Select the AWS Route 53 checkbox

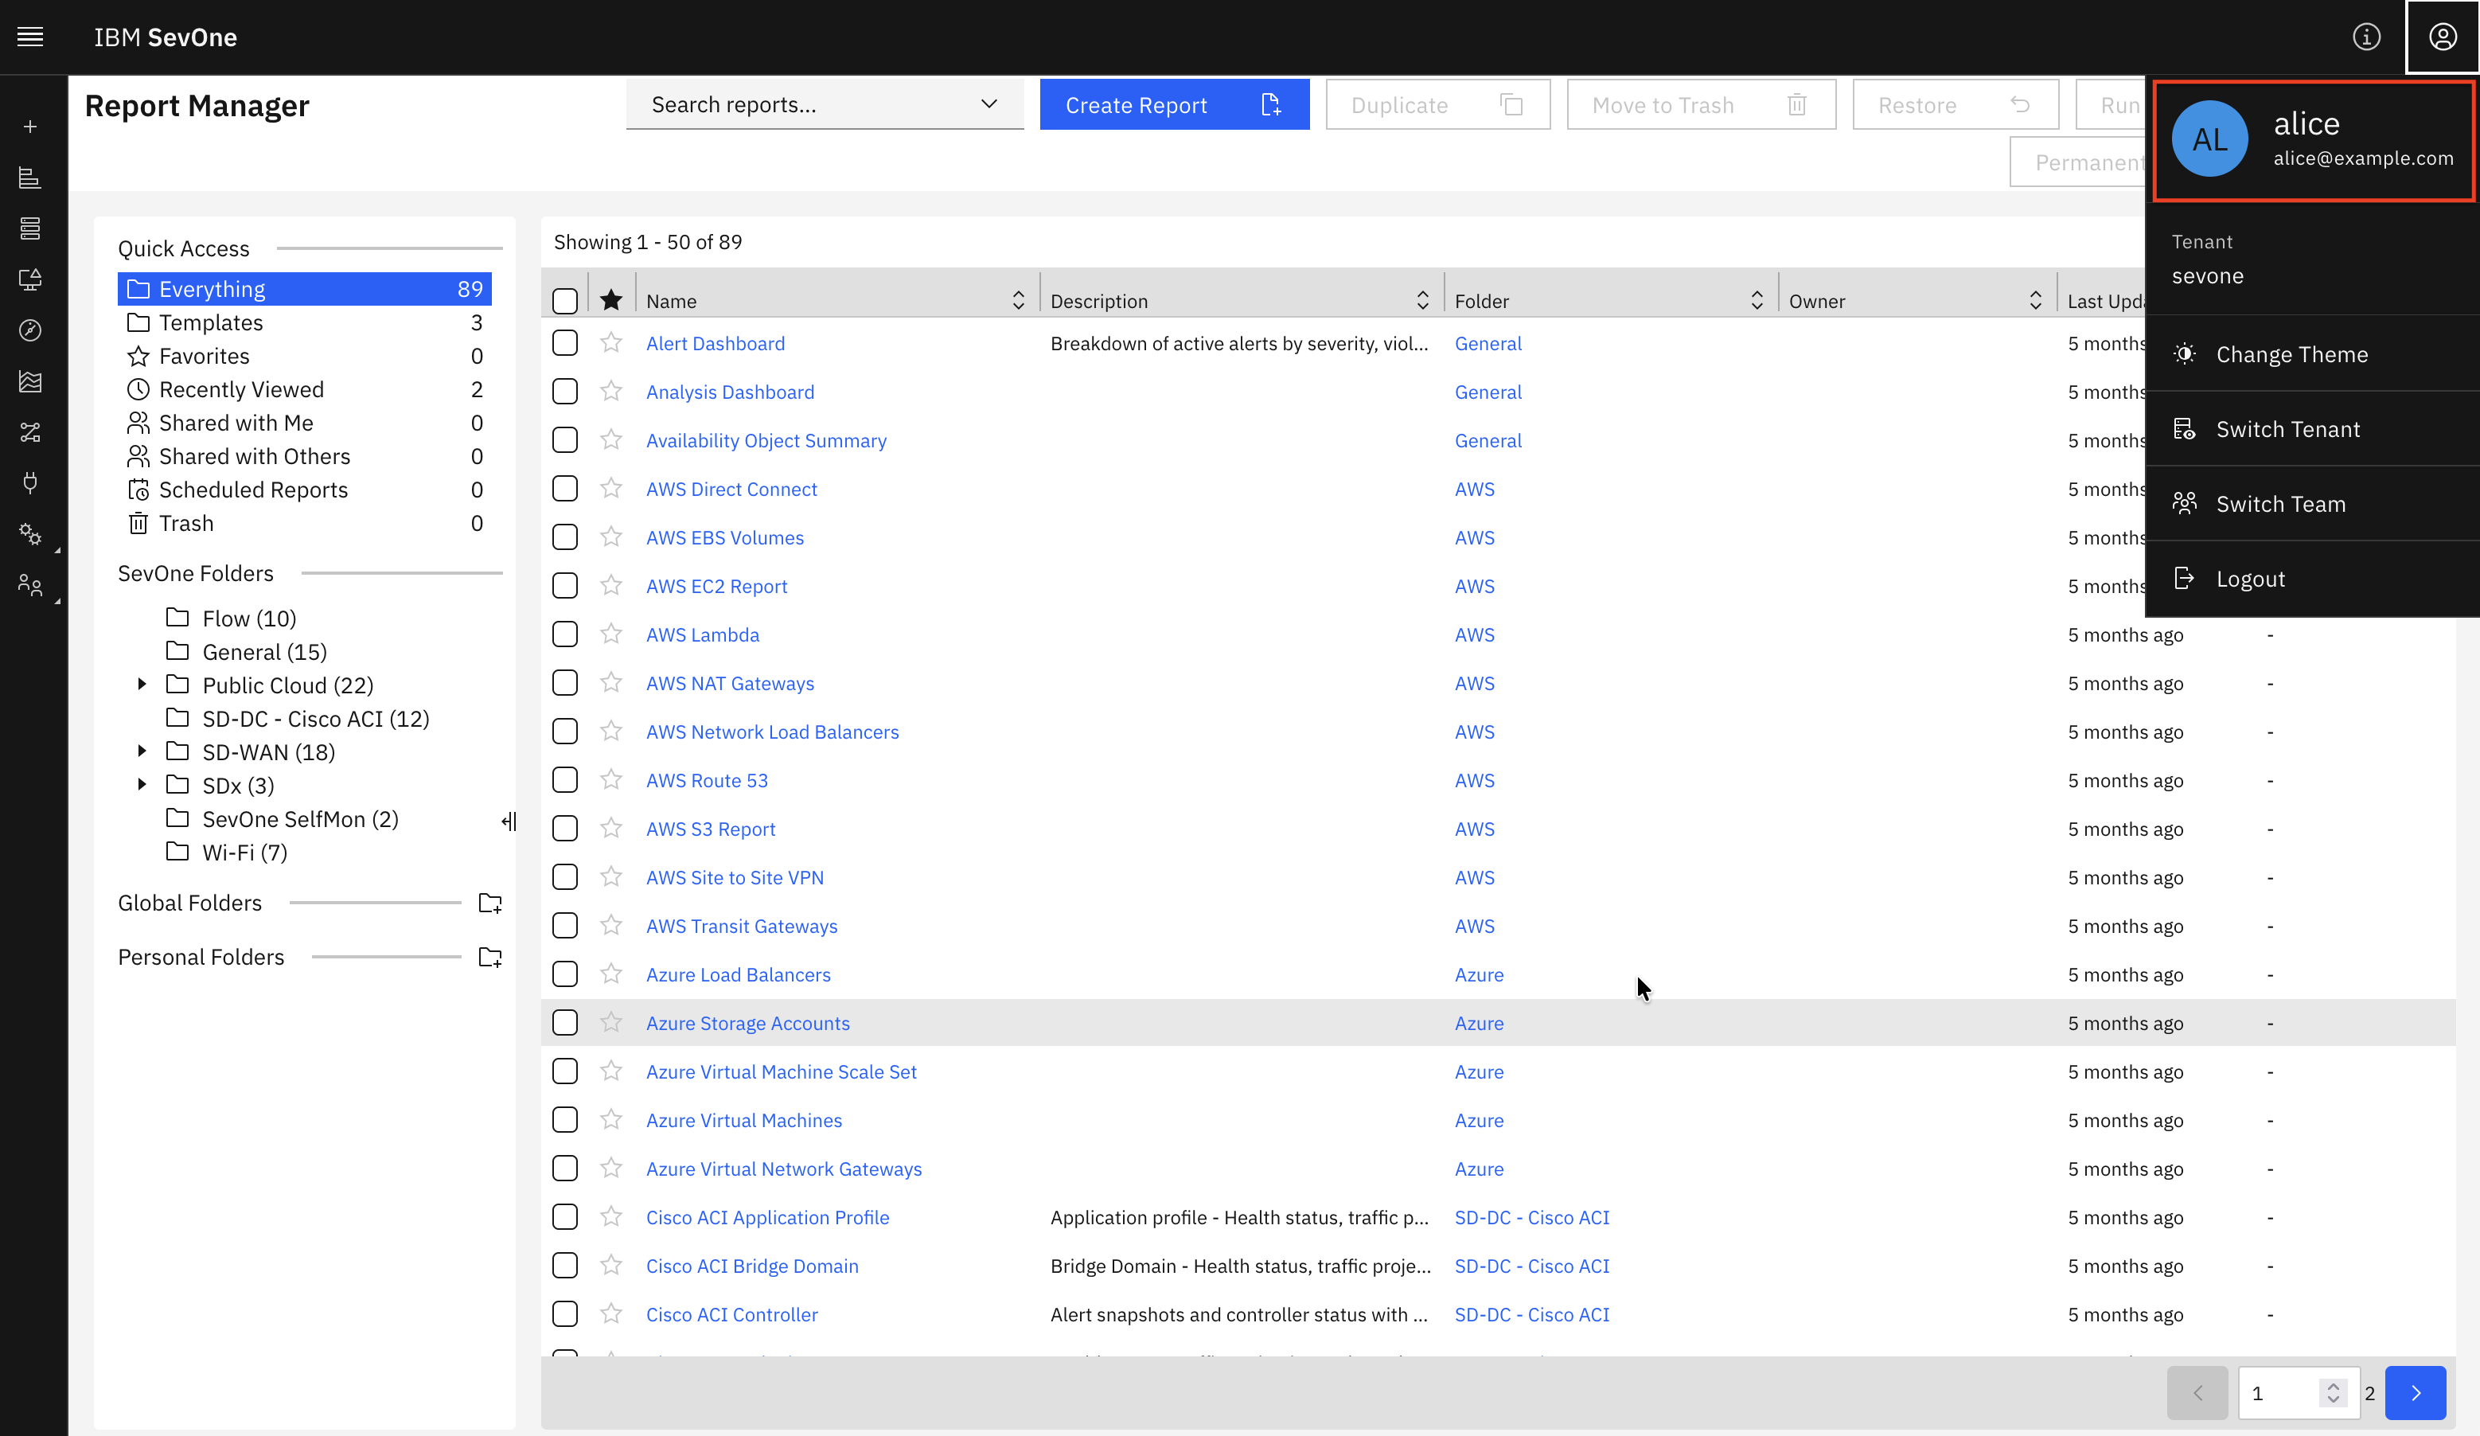tap(565, 779)
